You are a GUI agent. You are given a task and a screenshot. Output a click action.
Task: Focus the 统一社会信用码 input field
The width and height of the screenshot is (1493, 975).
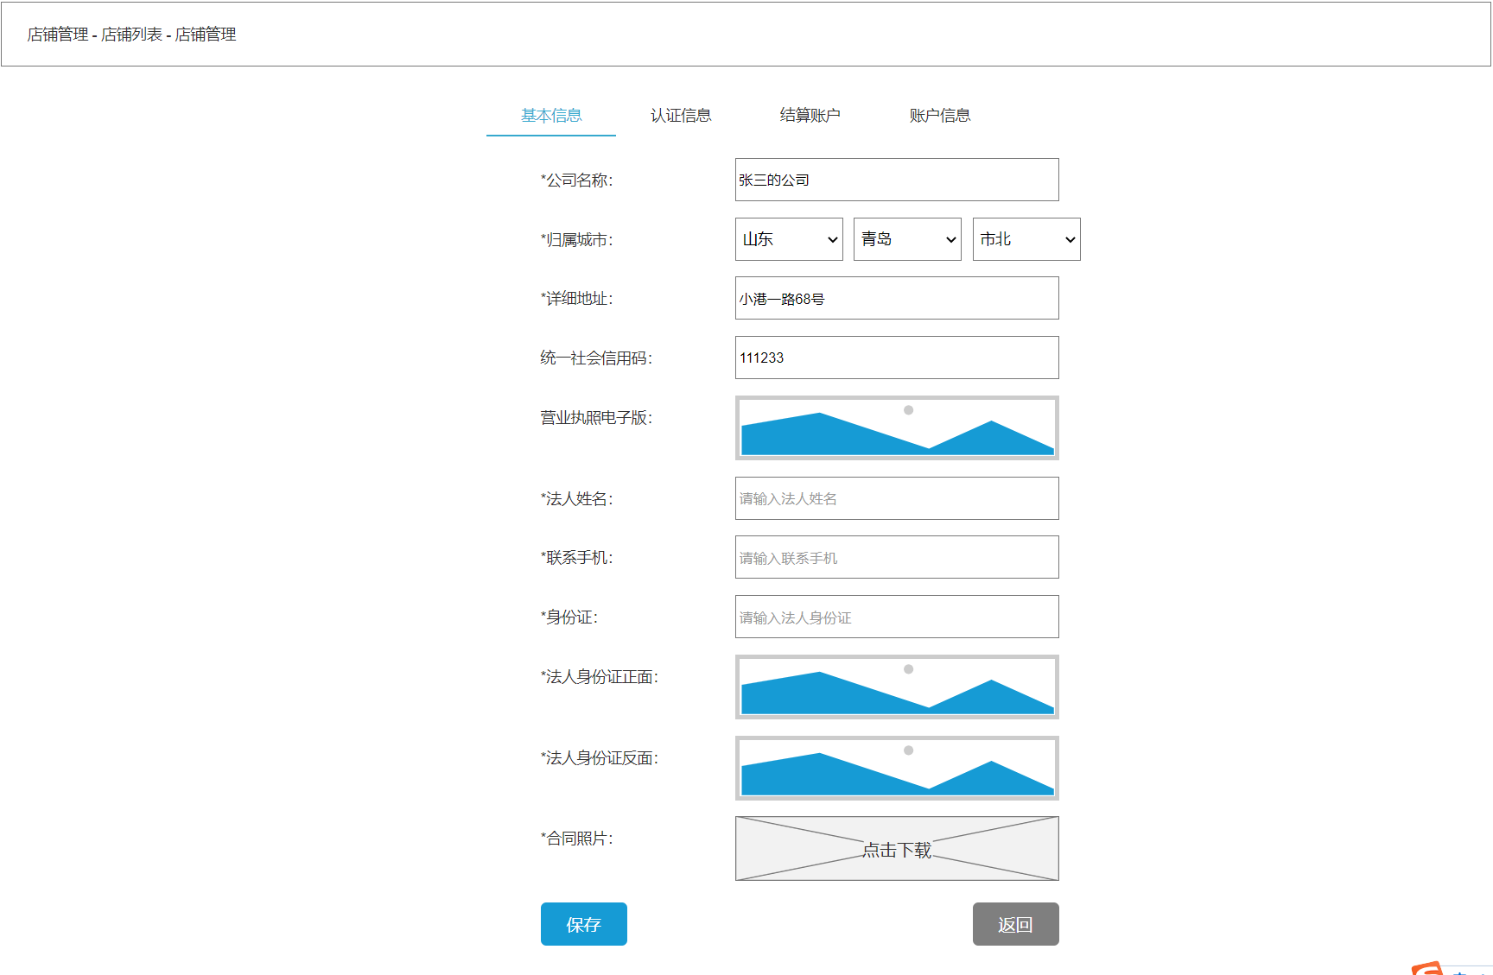coord(897,358)
